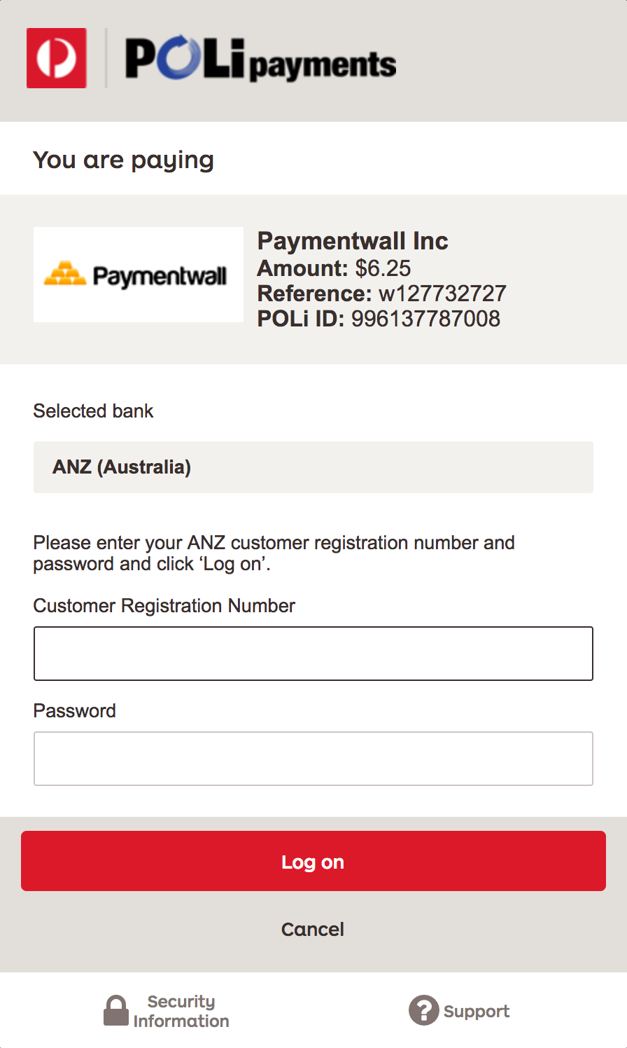This screenshot has height=1048, width=627.
Task: Click the Reference value w127732727
Action: pyautogui.click(x=442, y=294)
